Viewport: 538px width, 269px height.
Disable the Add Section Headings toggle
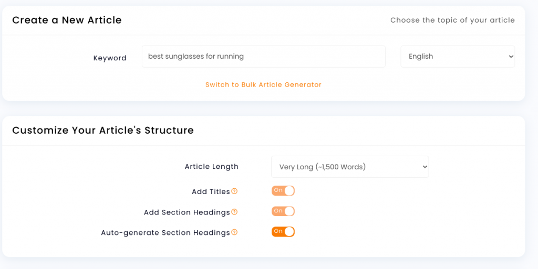click(x=283, y=211)
